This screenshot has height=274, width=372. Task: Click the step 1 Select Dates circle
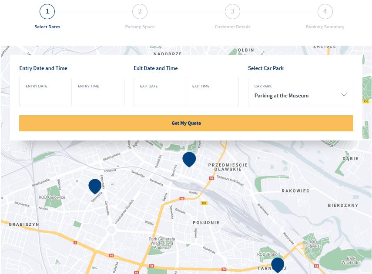click(47, 11)
